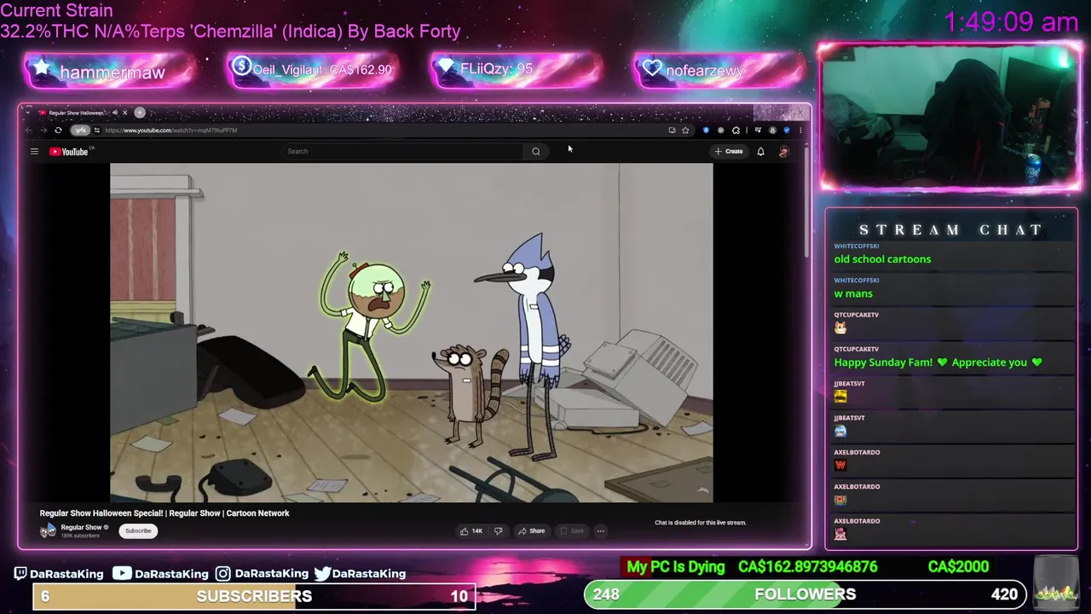
Task: Dislike the video
Action: coord(499,530)
